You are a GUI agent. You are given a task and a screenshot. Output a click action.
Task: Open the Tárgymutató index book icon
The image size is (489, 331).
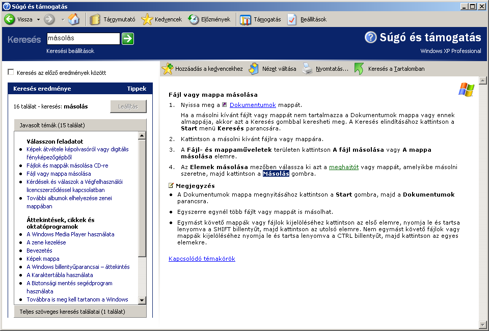click(x=95, y=19)
